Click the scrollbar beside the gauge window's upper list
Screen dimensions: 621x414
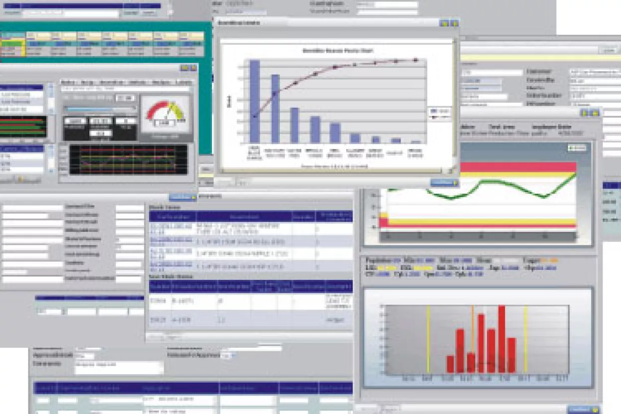[50, 98]
